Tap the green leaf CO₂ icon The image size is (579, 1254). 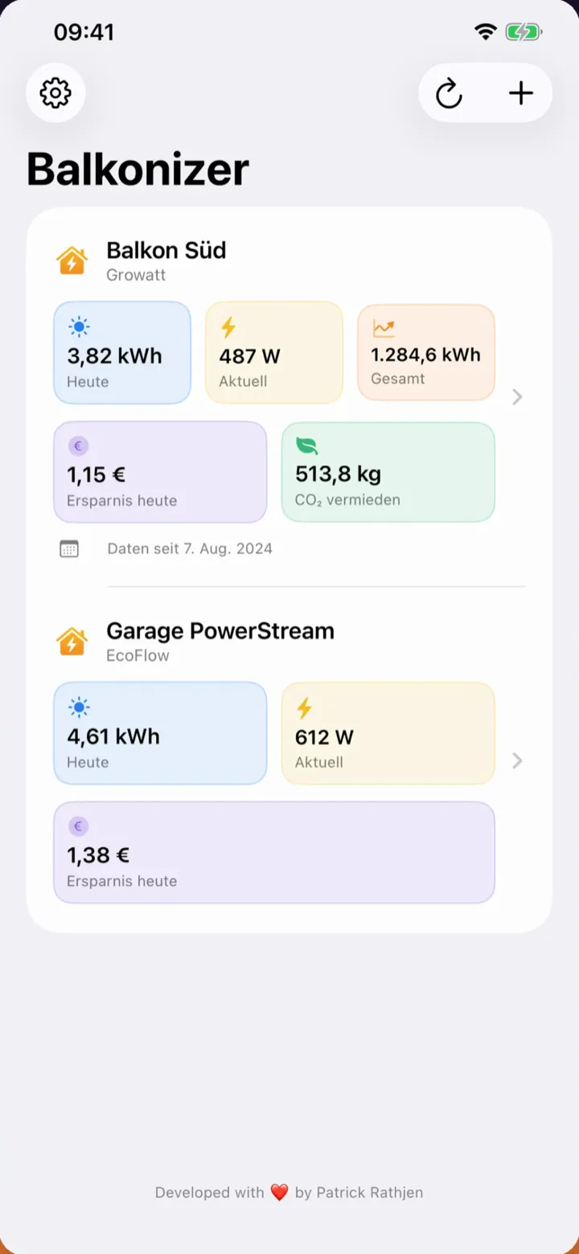point(306,445)
